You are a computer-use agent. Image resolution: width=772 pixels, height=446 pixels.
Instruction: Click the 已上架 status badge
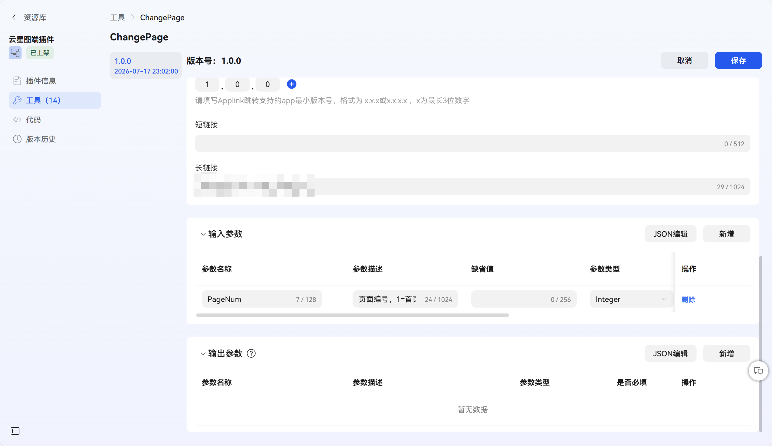[x=40, y=53]
